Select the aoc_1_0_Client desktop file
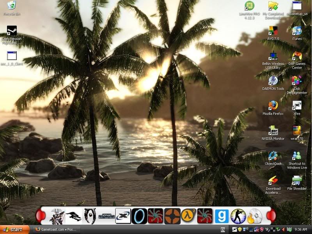This screenshot has width=312, height=234. point(12,58)
